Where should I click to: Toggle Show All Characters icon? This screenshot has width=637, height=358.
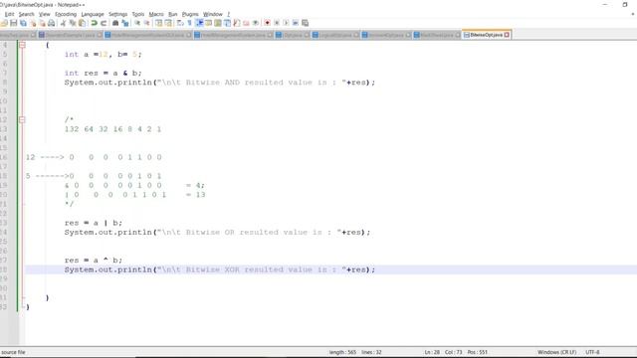tap(189, 23)
